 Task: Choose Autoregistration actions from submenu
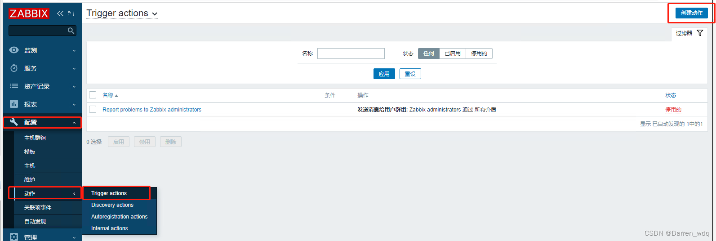click(119, 217)
